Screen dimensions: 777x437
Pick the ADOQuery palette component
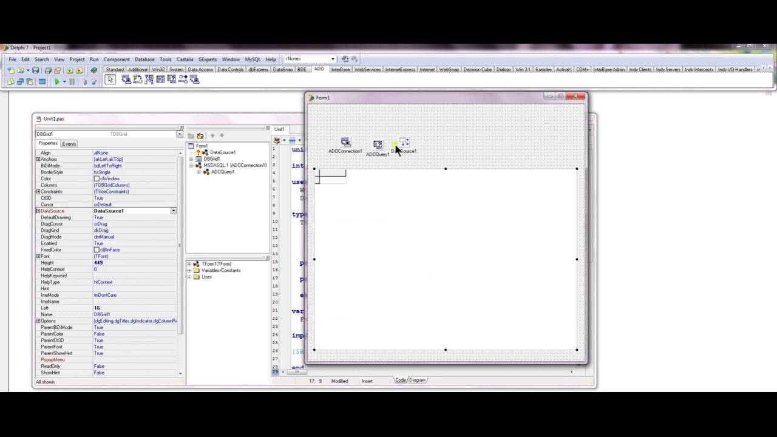tap(172, 80)
